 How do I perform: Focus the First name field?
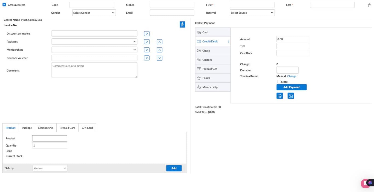click(x=252, y=5)
